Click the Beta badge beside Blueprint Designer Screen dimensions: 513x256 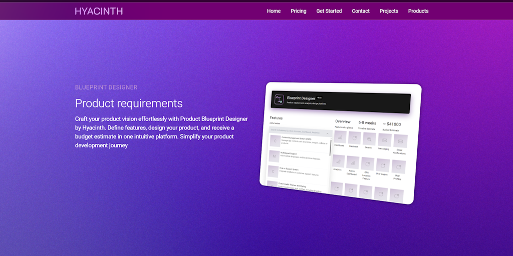[x=320, y=97]
